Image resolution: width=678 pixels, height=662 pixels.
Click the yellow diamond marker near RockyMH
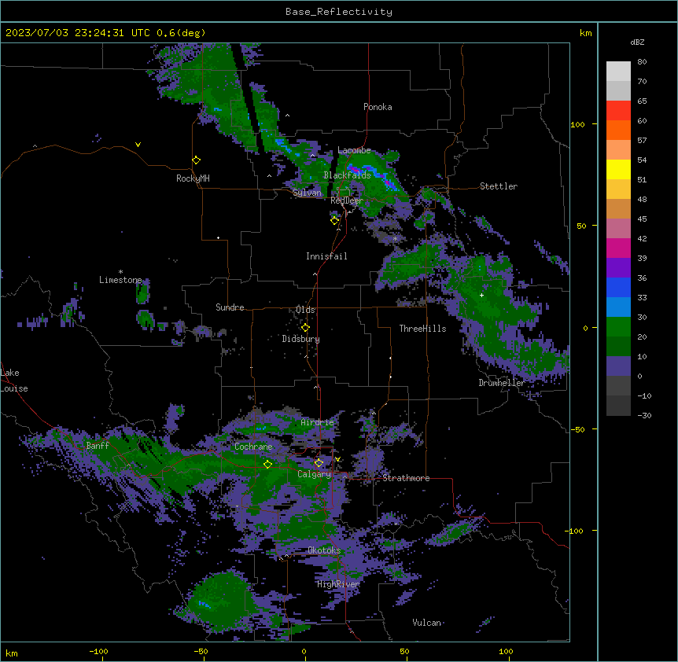[x=197, y=160]
